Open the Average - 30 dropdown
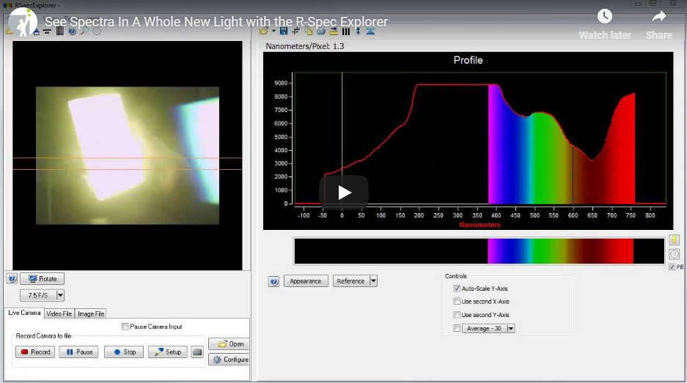The image size is (687, 383). pyautogui.click(x=511, y=328)
